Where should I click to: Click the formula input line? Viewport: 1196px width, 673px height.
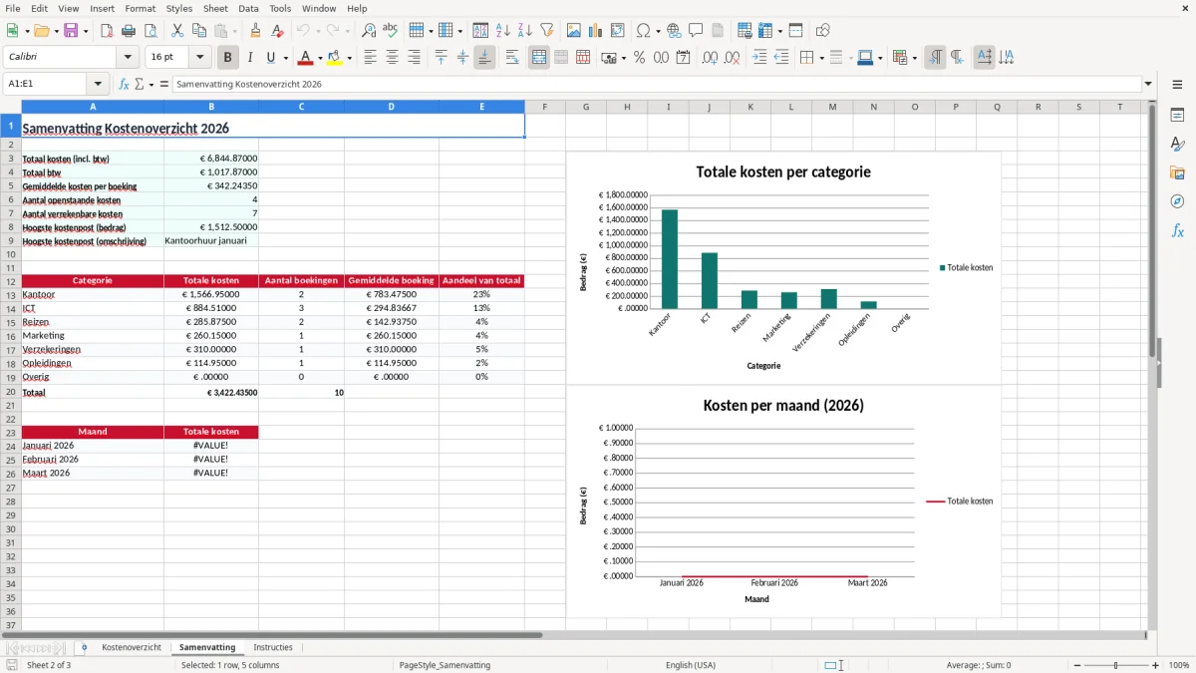657,85
